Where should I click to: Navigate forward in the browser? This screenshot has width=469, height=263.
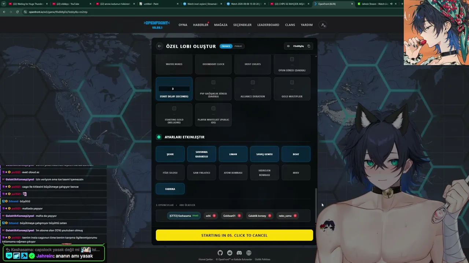tap(11, 12)
